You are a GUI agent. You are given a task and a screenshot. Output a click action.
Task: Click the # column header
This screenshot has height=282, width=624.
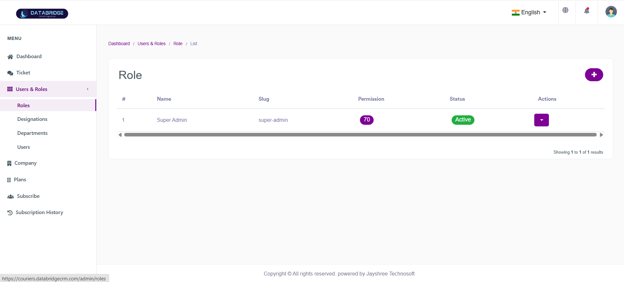124,99
